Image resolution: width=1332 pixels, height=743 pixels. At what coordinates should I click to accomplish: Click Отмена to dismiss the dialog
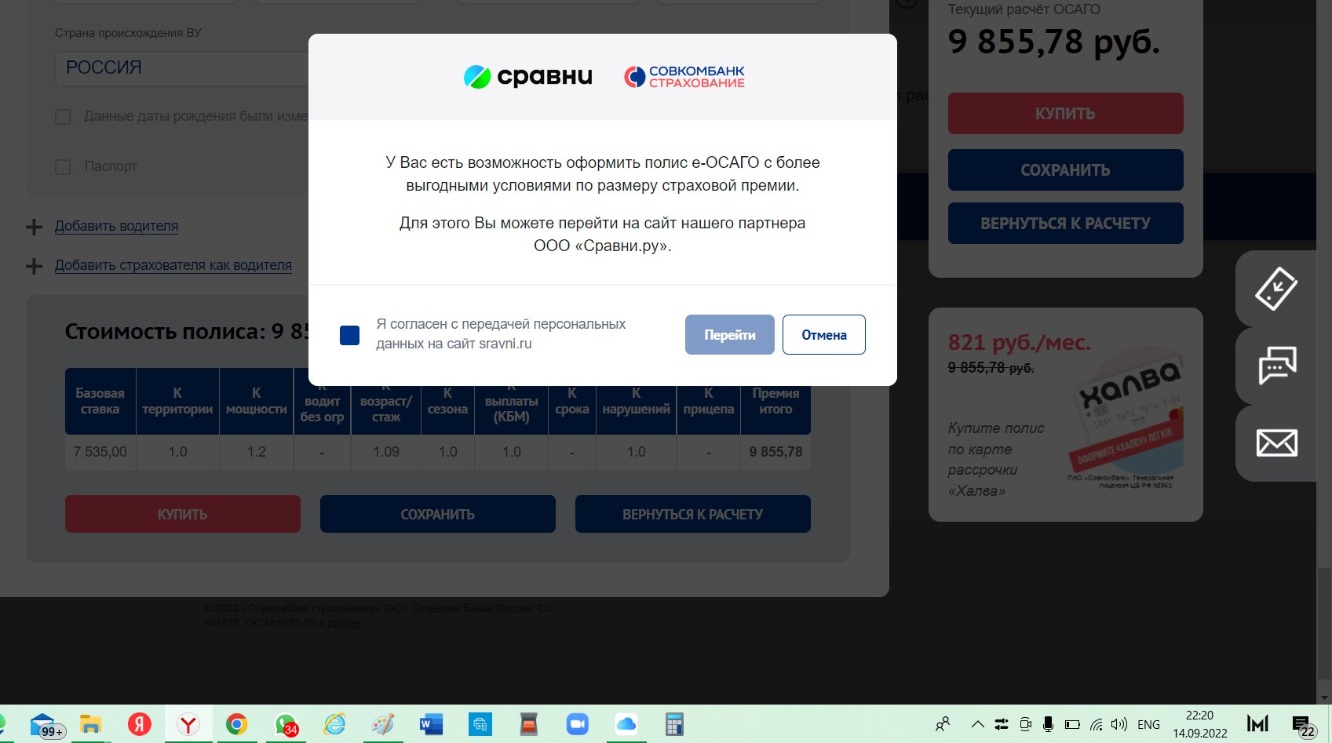point(823,334)
